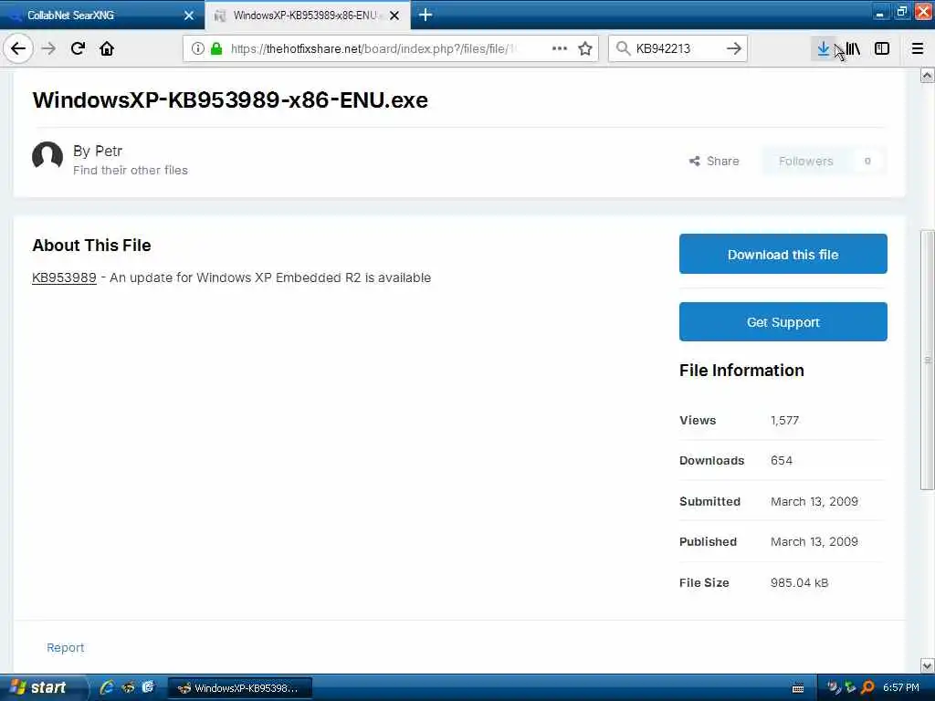Click the vertical scrollbar thumb
The image size is (935, 701).
click(x=927, y=360)
